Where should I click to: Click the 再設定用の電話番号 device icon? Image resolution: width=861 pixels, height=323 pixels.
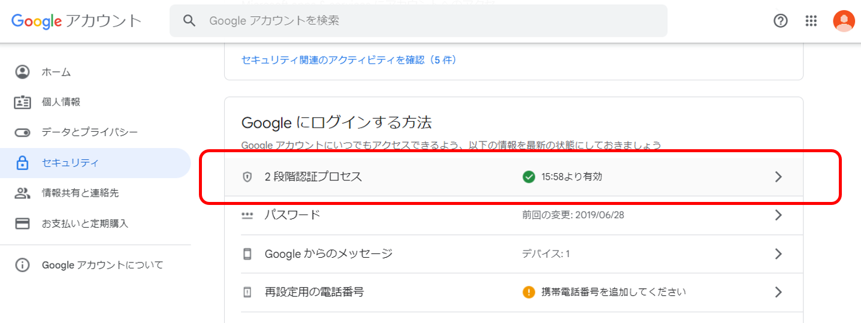click(x=247, y=292)
